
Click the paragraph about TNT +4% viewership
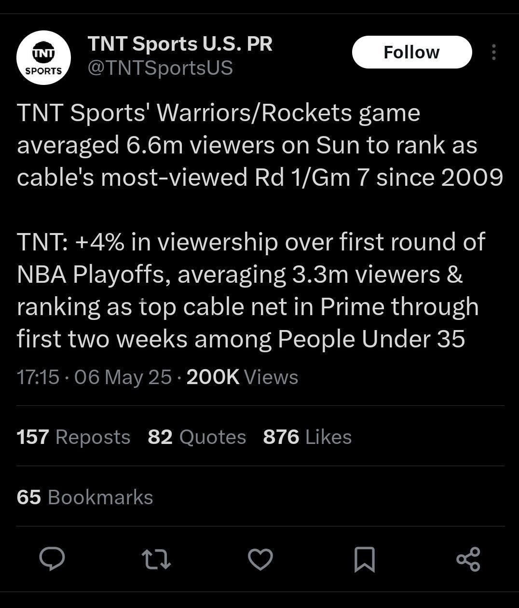251,290
